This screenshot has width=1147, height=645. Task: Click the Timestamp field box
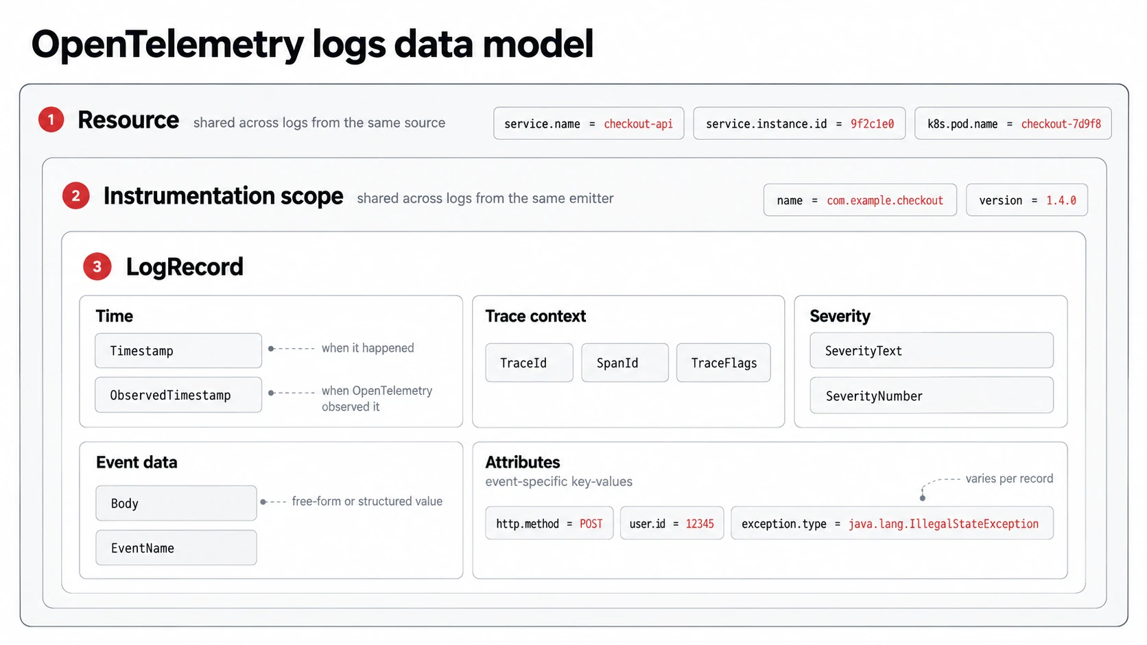pos(178,351)
